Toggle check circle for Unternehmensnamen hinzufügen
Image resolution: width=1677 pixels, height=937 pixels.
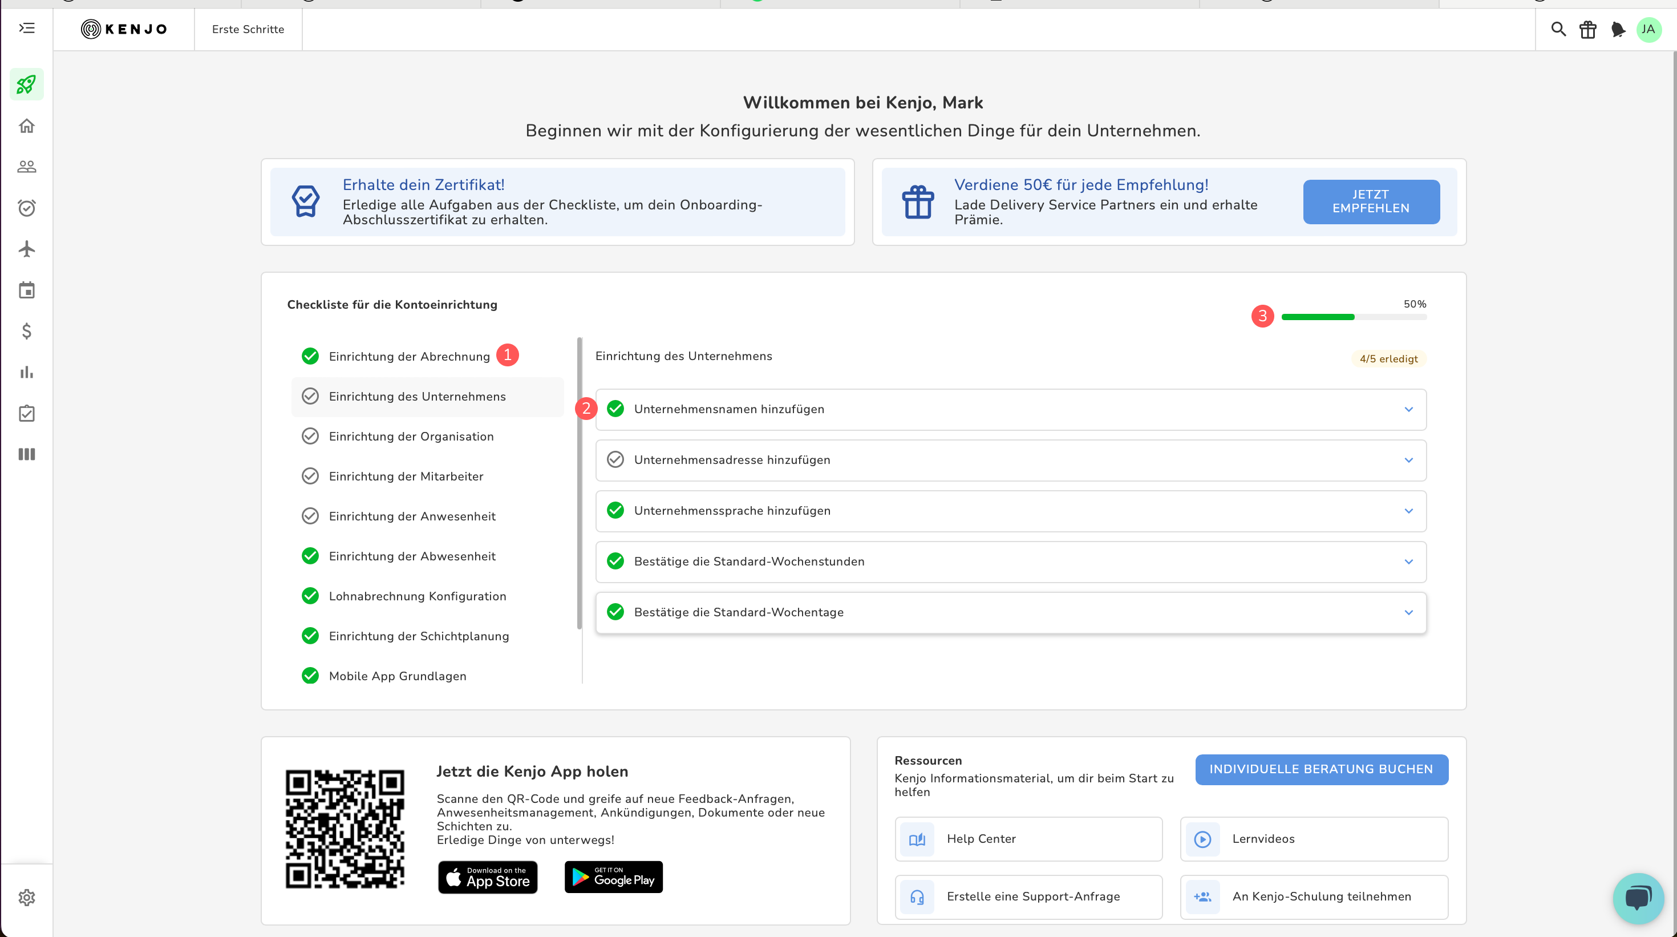click(x=615, y=409)
